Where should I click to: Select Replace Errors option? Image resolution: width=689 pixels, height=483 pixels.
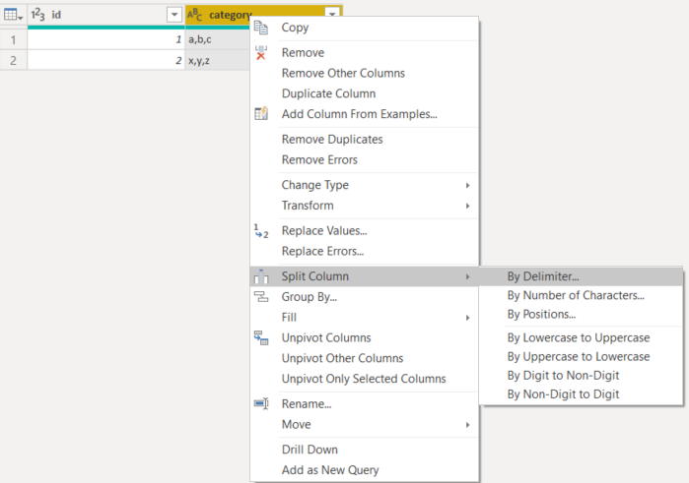coord(365,252)
